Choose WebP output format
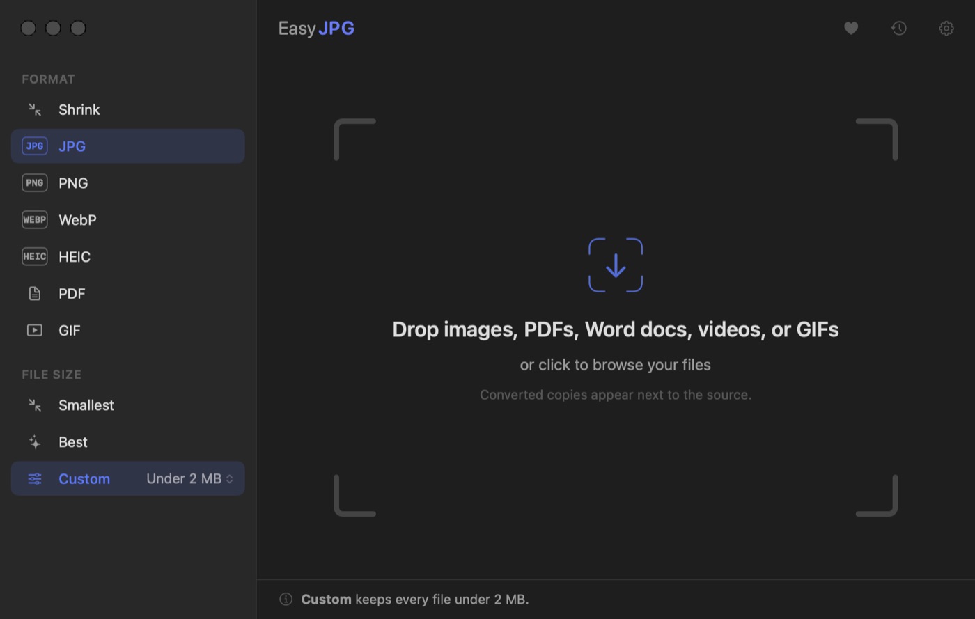Viewport: 975px width, 619px height. coord(127,220)
